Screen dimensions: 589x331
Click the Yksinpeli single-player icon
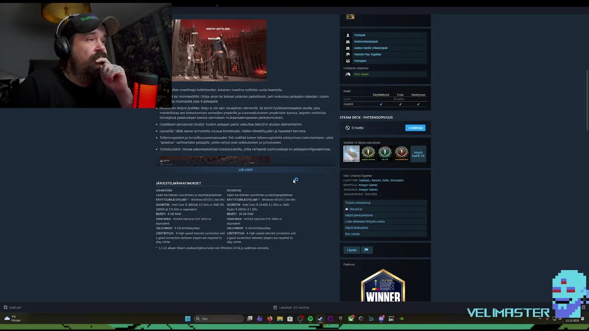348,35
